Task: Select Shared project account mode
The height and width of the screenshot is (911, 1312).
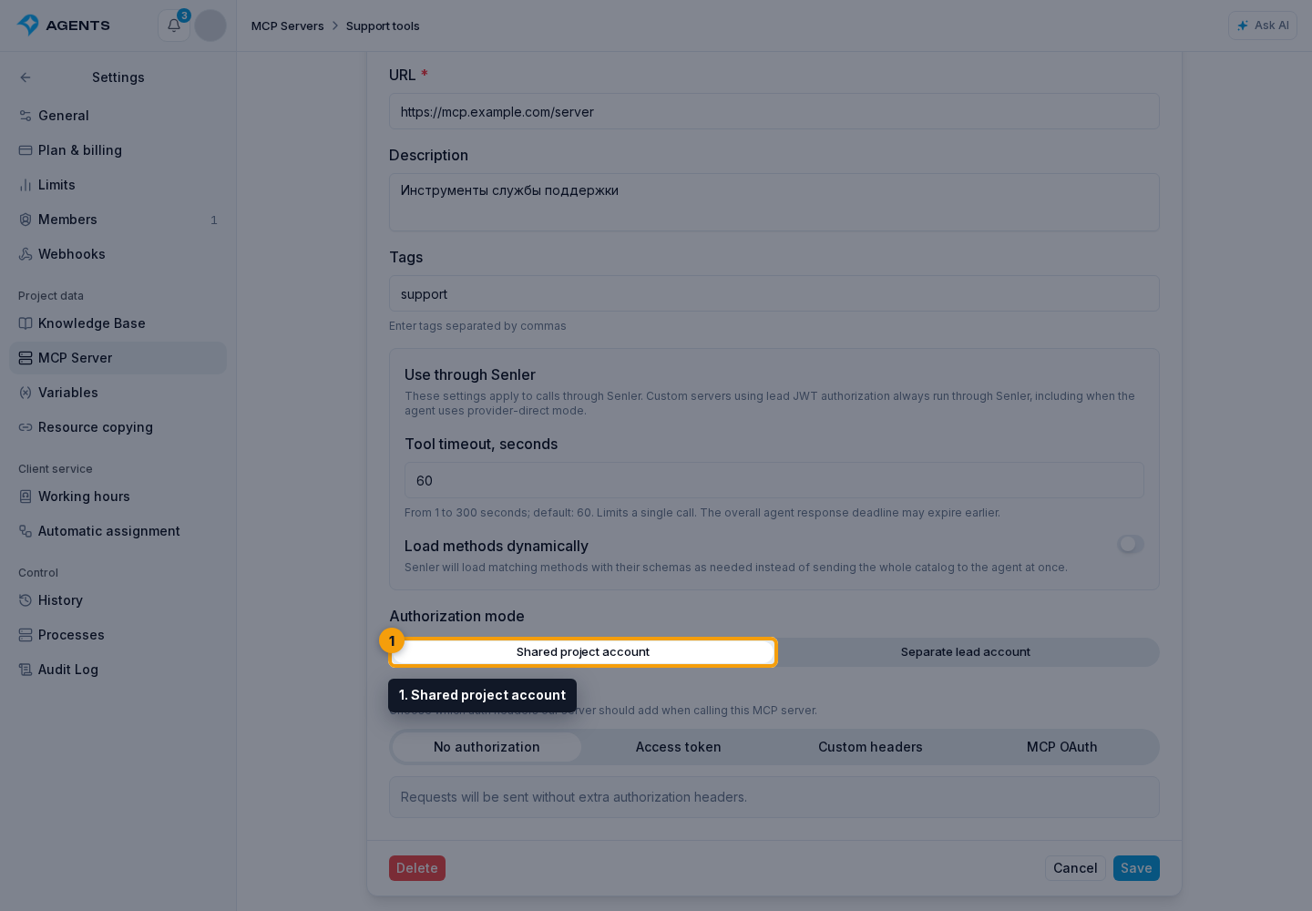Action: (583, 652)
